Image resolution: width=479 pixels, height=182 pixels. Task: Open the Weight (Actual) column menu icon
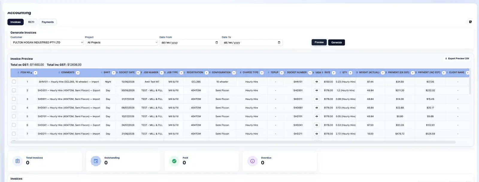point(383,73)
